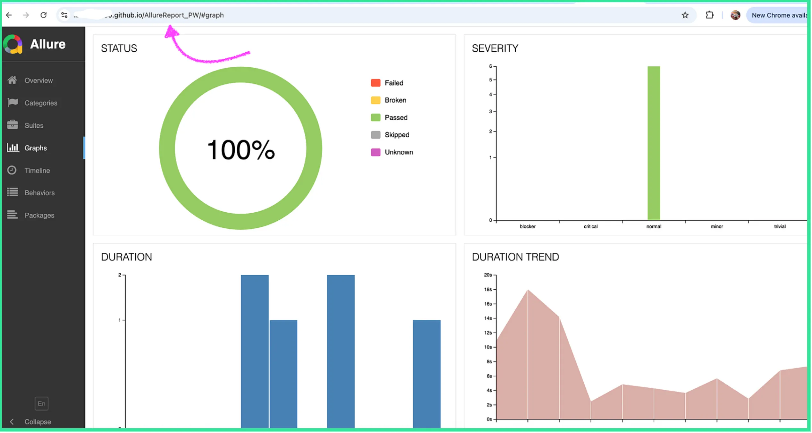
Task: Click the Timeline clock icon
Action: click(x=12, y=170)
